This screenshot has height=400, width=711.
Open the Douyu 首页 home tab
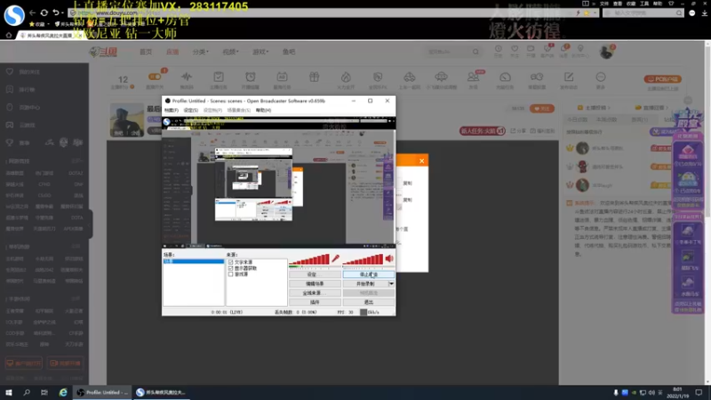(x=146, y=52)
